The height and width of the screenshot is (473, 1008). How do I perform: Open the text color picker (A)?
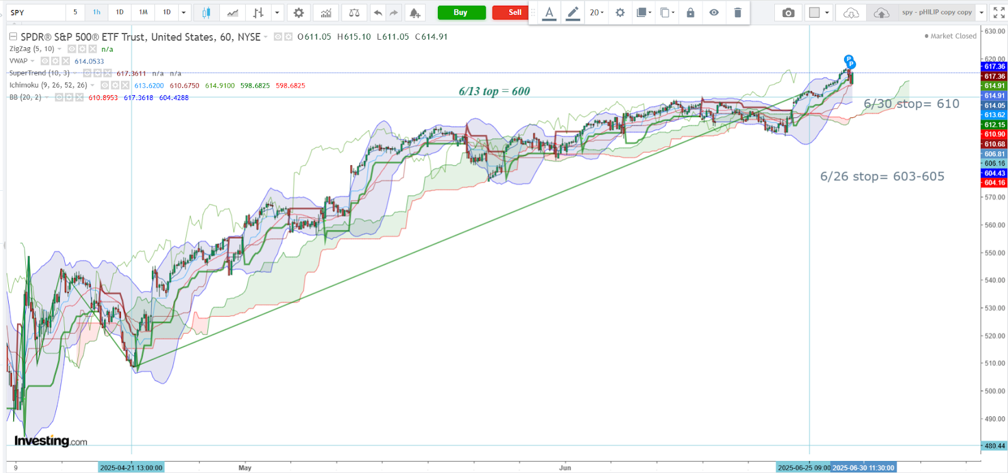[x=549, y=13]
